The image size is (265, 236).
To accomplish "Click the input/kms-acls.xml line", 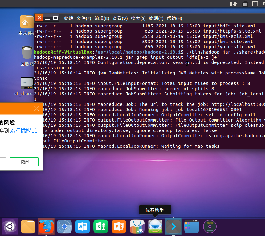I will click(x=143, y=36).
